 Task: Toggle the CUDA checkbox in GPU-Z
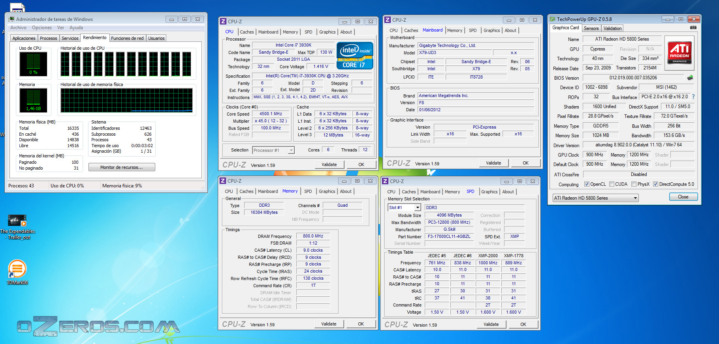coord(612,184)
